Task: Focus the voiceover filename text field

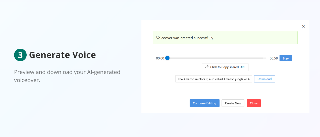Action: [214, 79]
